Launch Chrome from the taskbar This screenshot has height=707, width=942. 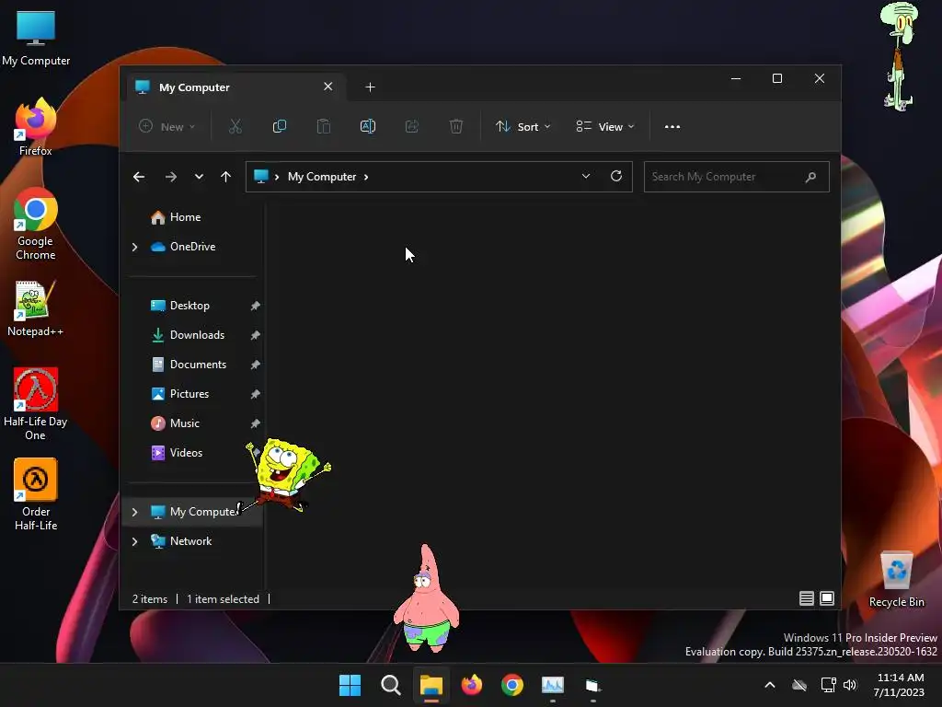click(x=512, y=685)
